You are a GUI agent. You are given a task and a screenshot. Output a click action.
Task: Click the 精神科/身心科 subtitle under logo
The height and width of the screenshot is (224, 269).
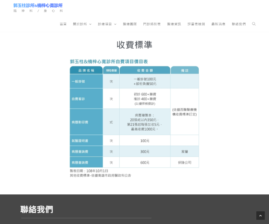(38, 11)
